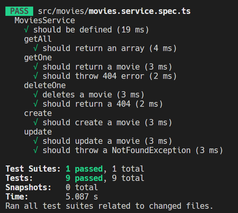
Task: Click 'Ran all test suites related to changed files.'
Action: point(110,206)
